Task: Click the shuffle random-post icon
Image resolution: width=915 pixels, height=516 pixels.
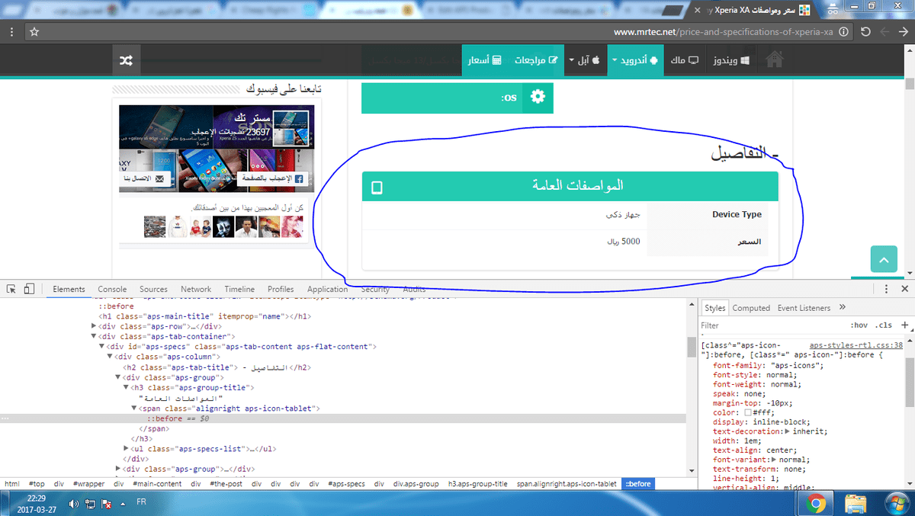Action: 127,59
